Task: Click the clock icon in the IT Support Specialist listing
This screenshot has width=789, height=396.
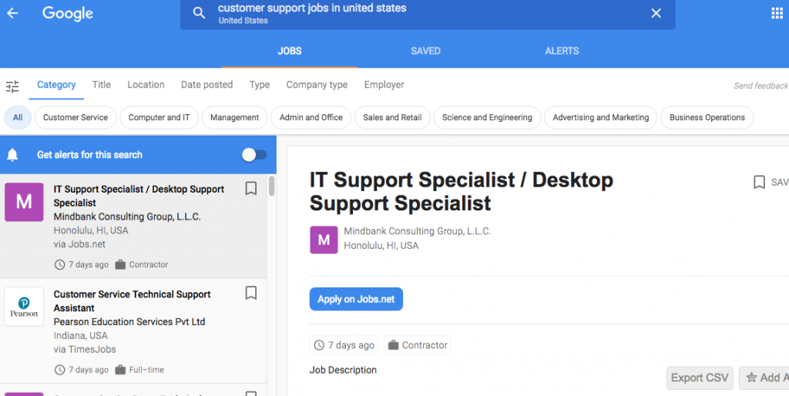Action: click(x=59, y=265)
